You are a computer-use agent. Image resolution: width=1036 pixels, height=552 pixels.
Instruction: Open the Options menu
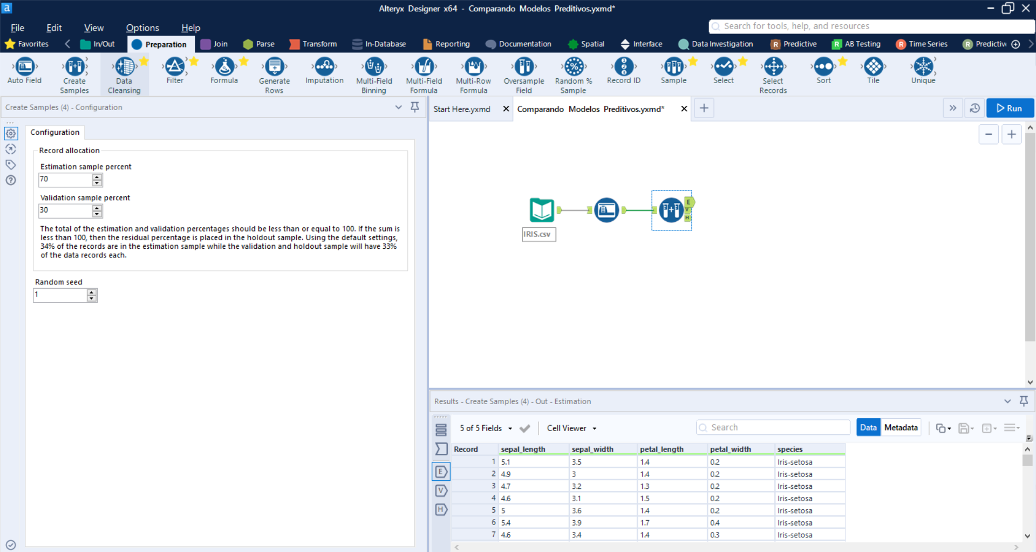[x=142, y=28]
